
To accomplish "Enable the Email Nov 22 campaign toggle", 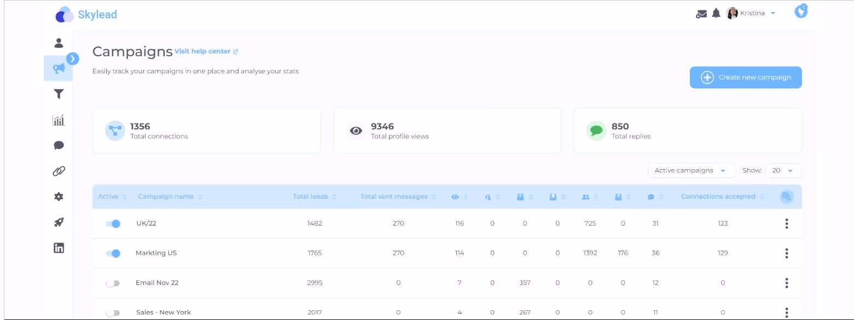I will 113,282.
